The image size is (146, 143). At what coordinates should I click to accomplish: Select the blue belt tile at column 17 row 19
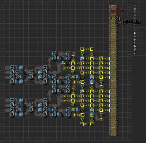pos(82,91)
